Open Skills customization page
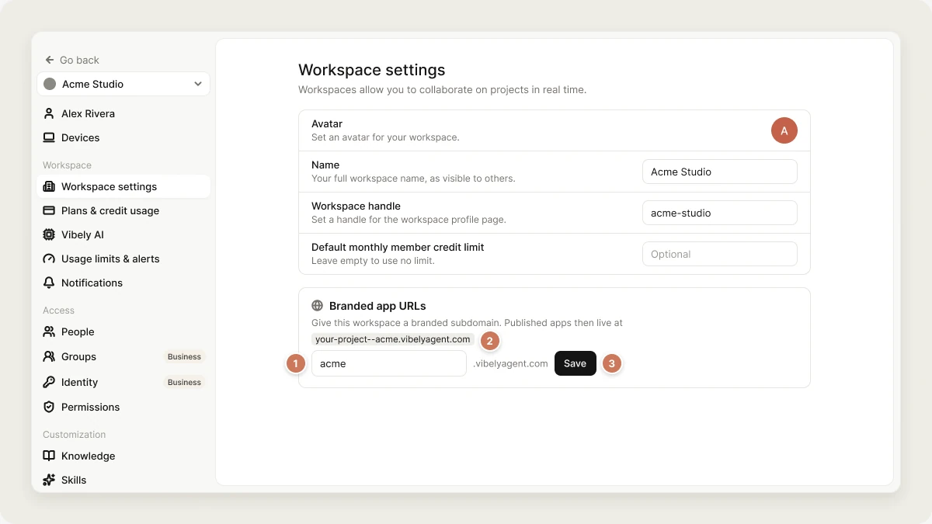 123,480
